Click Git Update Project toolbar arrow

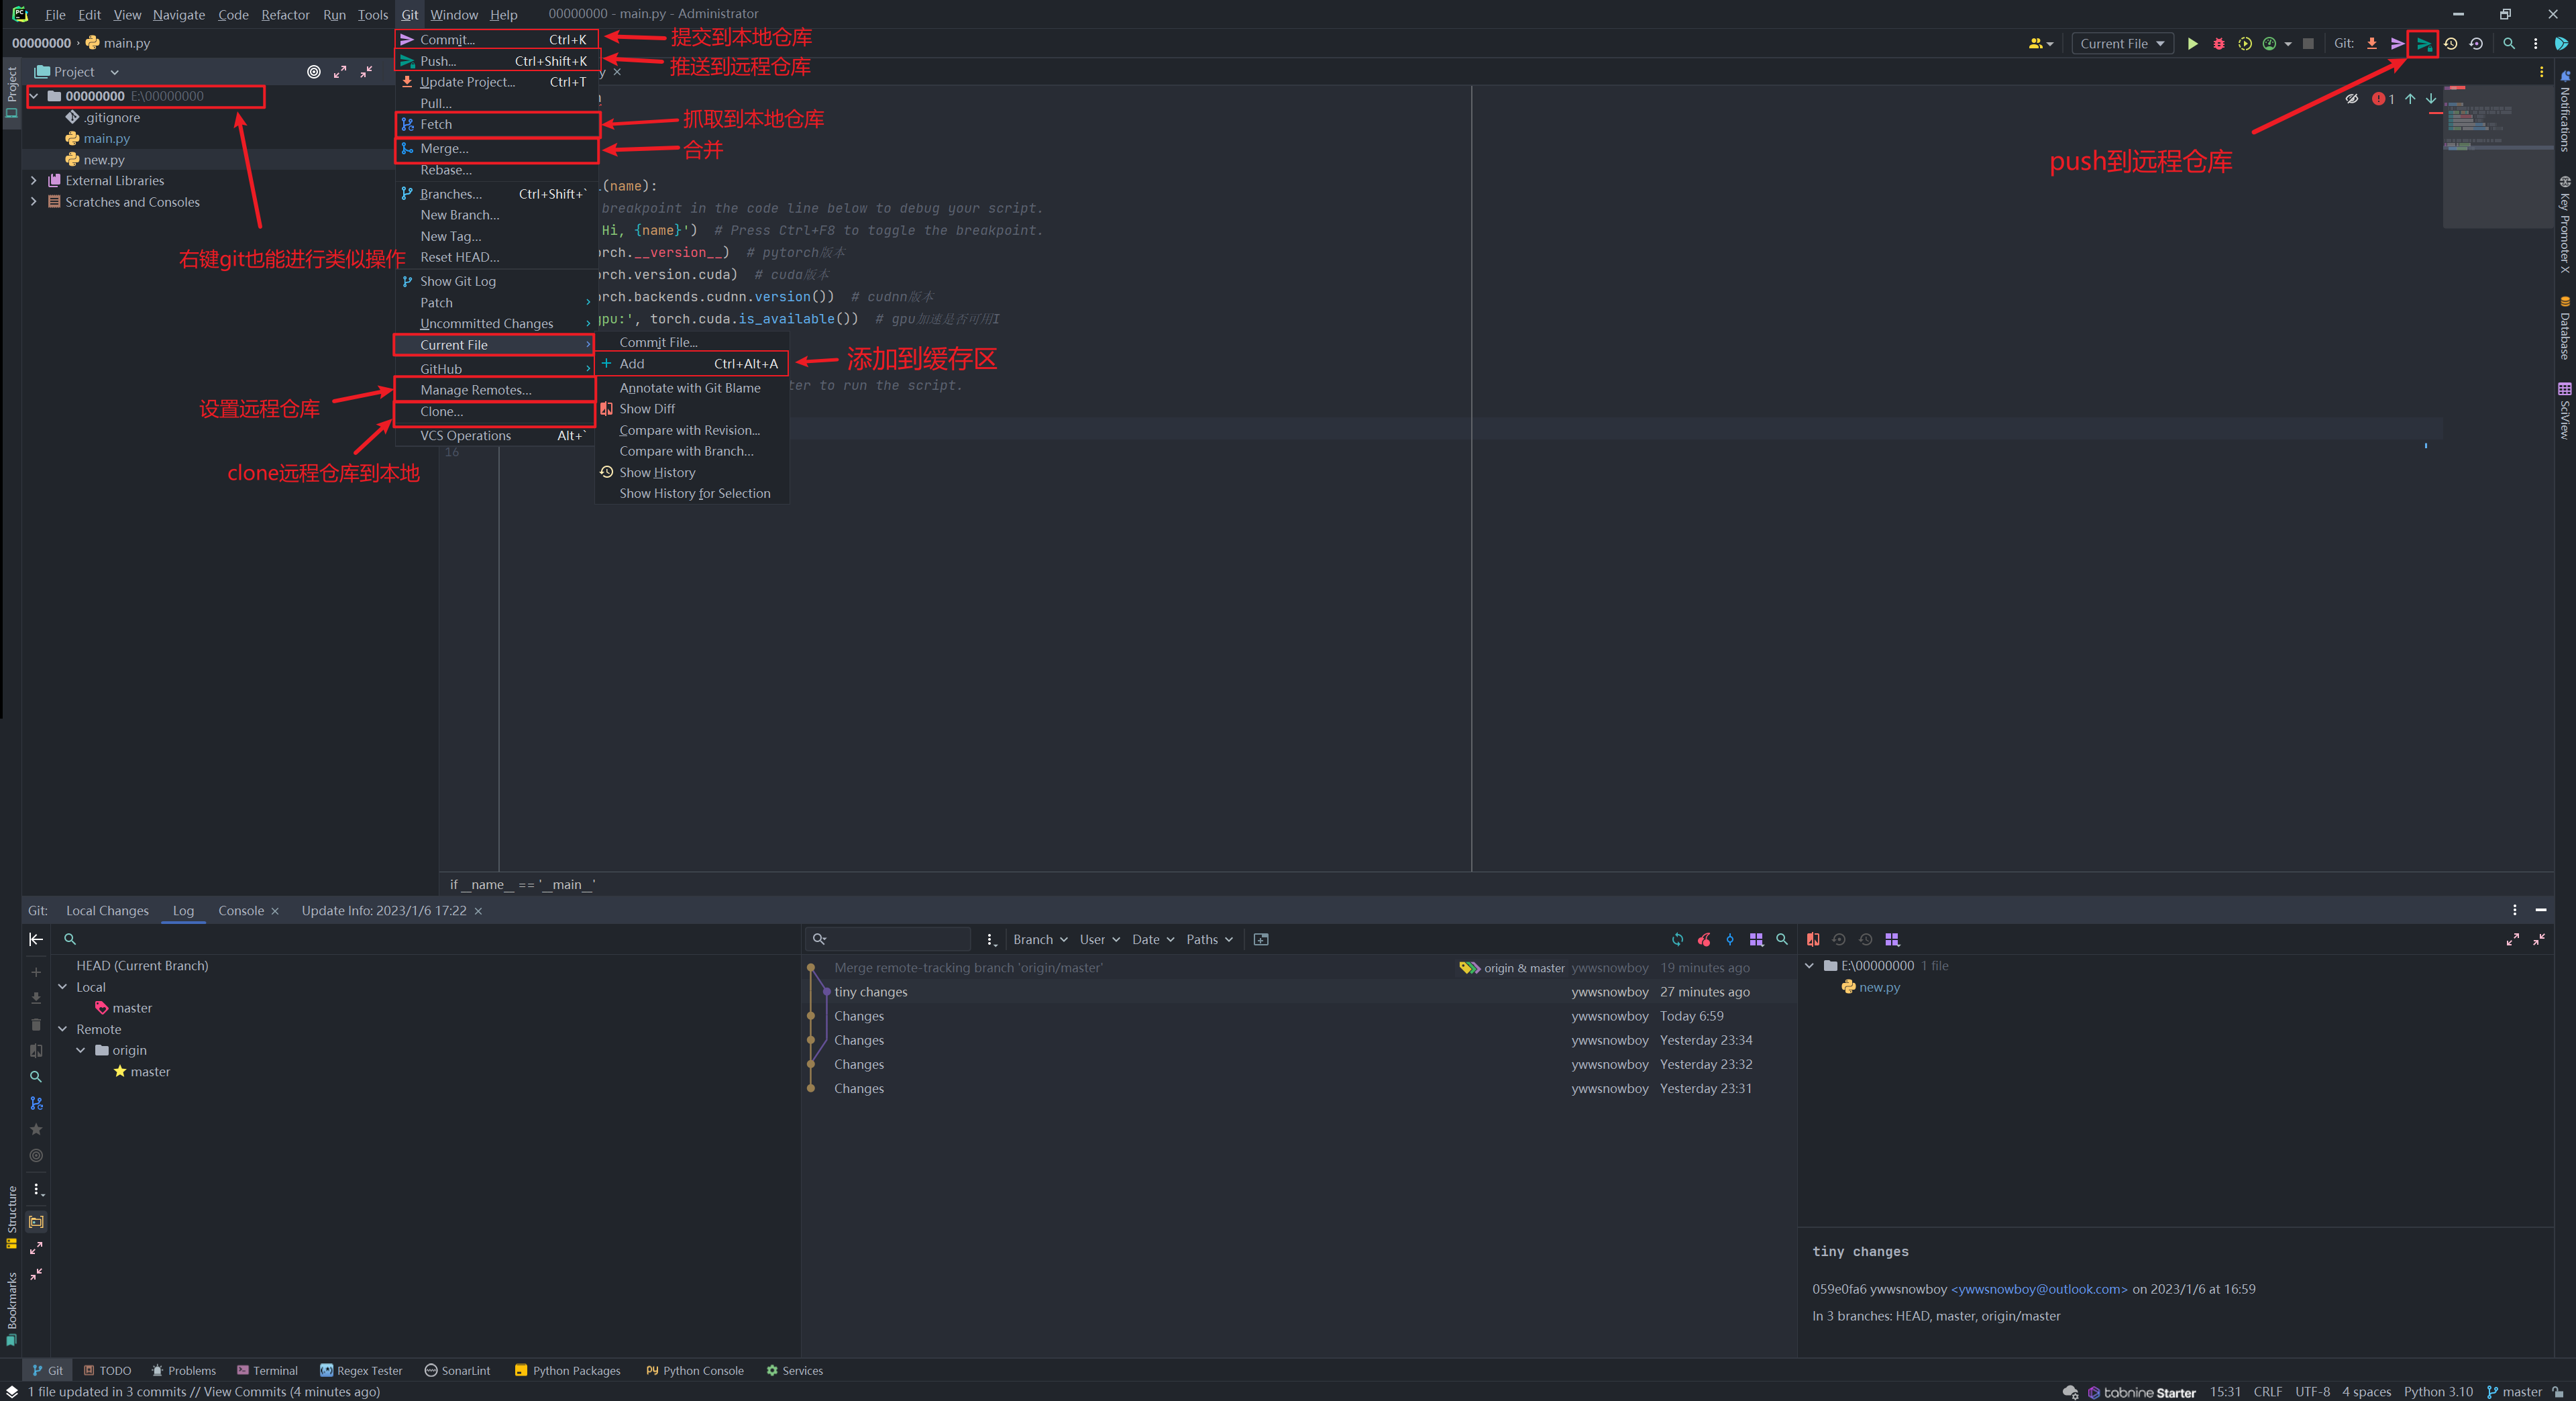coord(2372,44)
